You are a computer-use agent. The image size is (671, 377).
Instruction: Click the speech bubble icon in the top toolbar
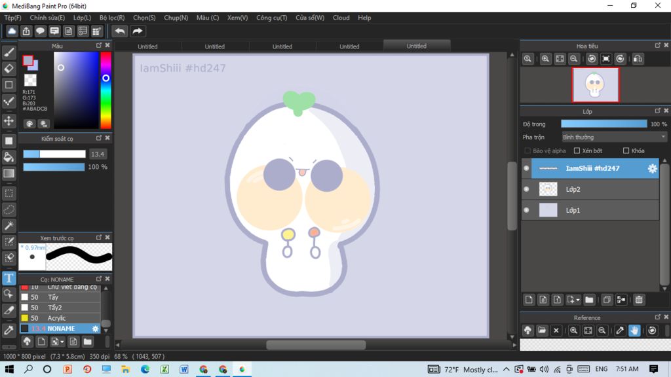point(40,31)
